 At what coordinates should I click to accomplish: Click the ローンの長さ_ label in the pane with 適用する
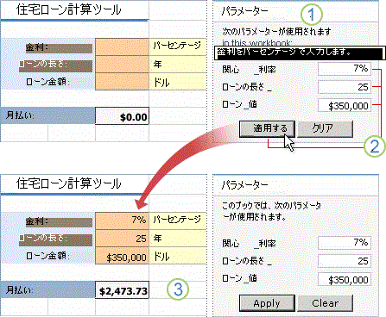click(247, 87)
